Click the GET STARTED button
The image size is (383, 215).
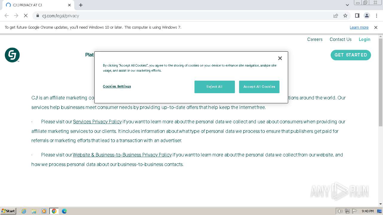tap(351, 55)
